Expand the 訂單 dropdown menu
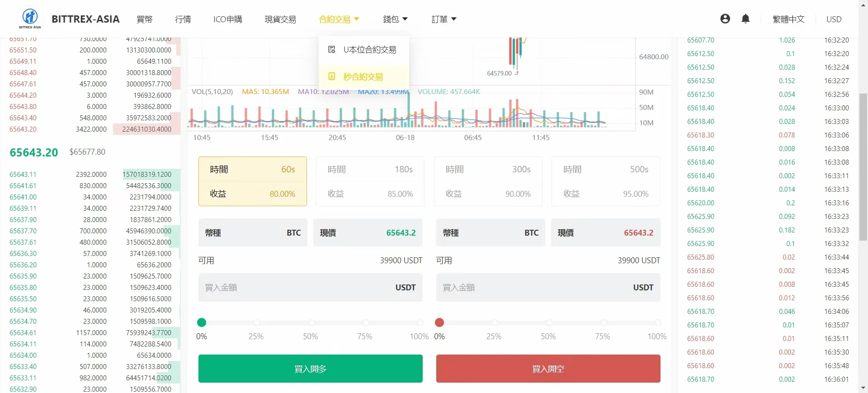The image size is (868, 393). pyautogui.click(x=444, y=19)
